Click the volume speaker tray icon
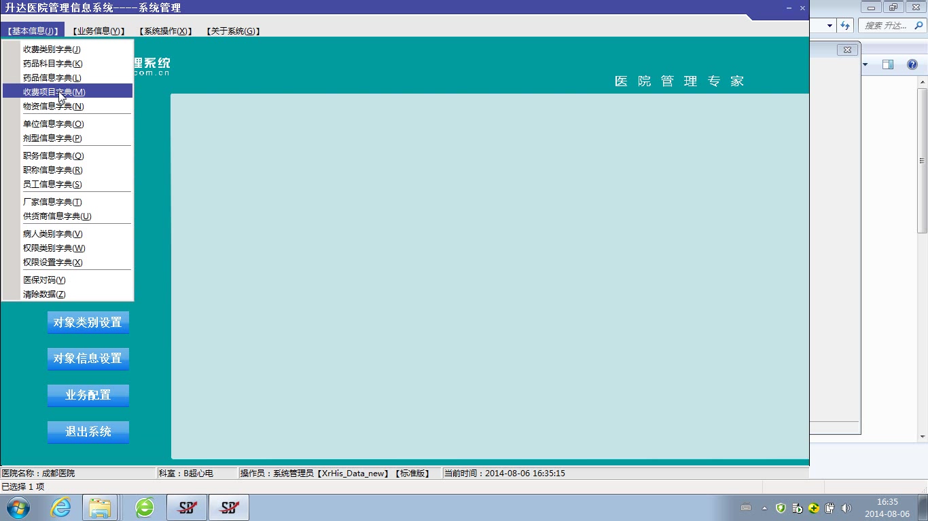The width and height of the screenshot is (928, 521). point(846,508)
